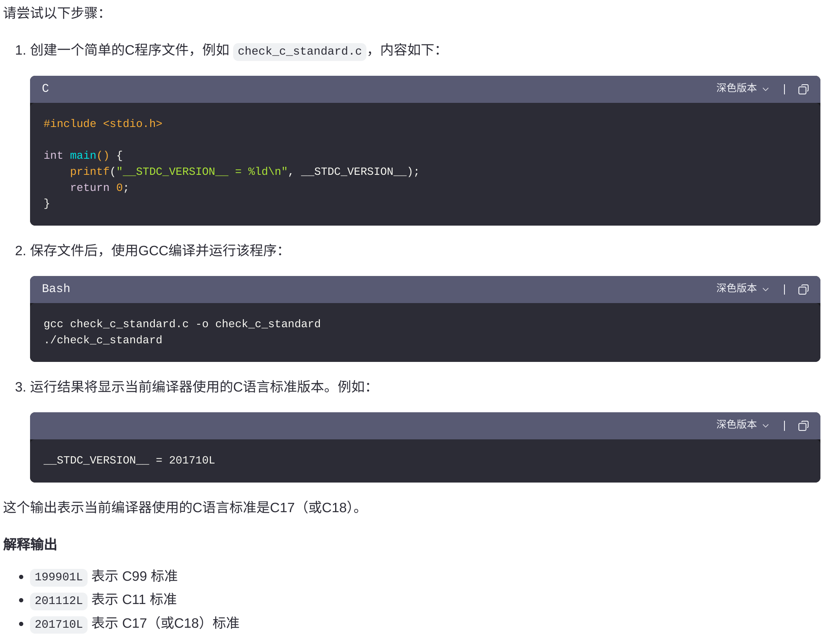Click the Bash language label header
831x640 pixels.
pos(56,289)
